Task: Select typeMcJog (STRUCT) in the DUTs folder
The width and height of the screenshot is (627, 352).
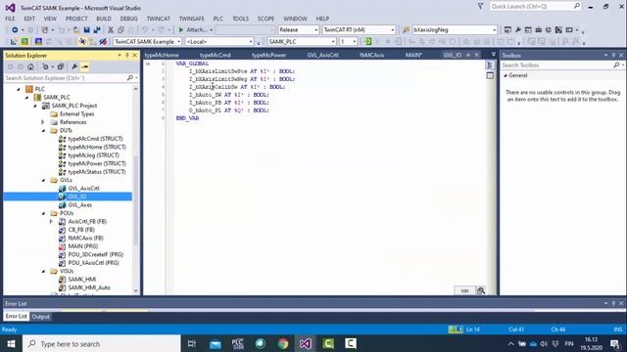Action: point(94,155)
